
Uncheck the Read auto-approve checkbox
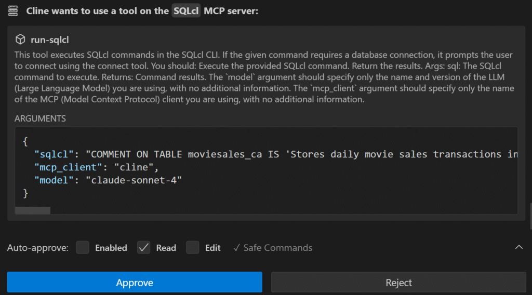click(144, 248)
